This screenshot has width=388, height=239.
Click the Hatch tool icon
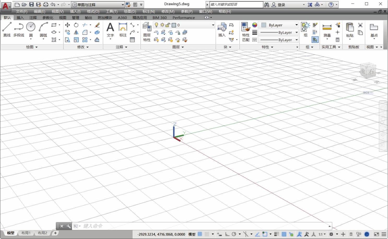click(54, 40)
